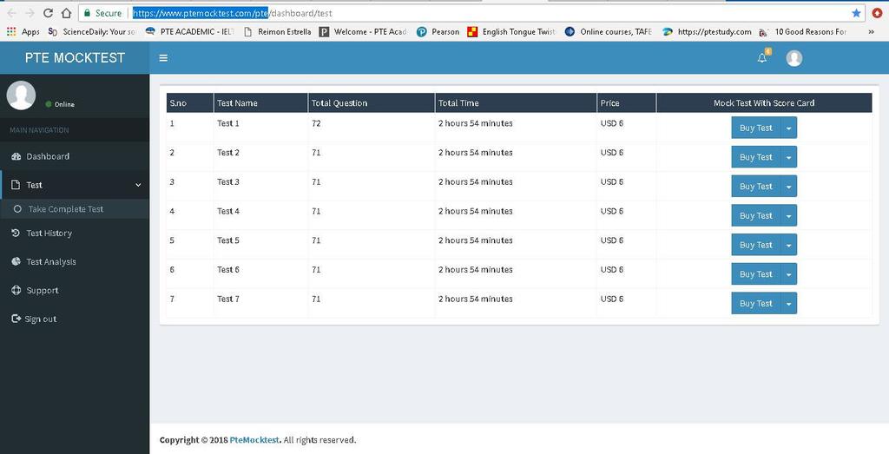Click Buy Test button for Test 5
Viewport: 889px width, 454px height.
click(755, 245)
